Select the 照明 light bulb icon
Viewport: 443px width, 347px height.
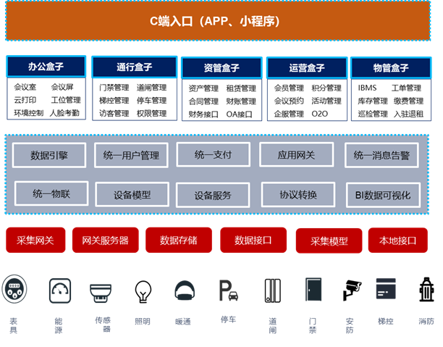[x=143, y=290]
